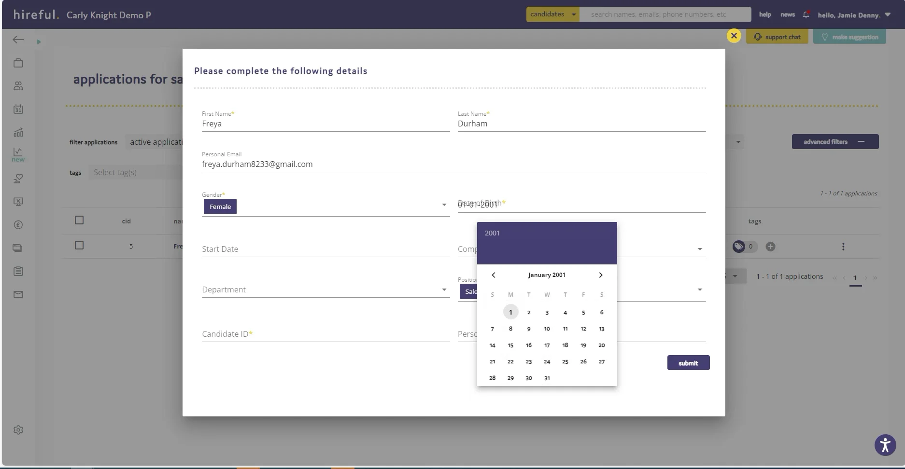Go to previous month in calendar

493,275
